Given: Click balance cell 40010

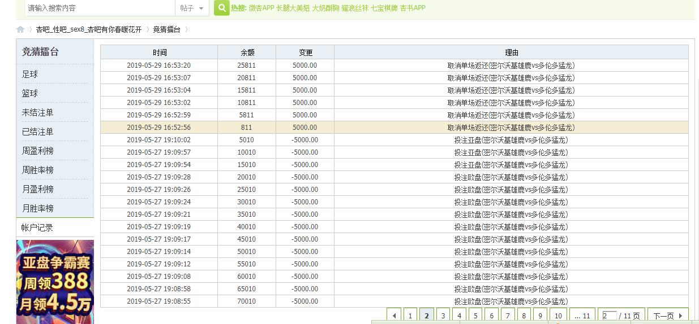Looking at the screenshot, I should [x=247, y=227].
